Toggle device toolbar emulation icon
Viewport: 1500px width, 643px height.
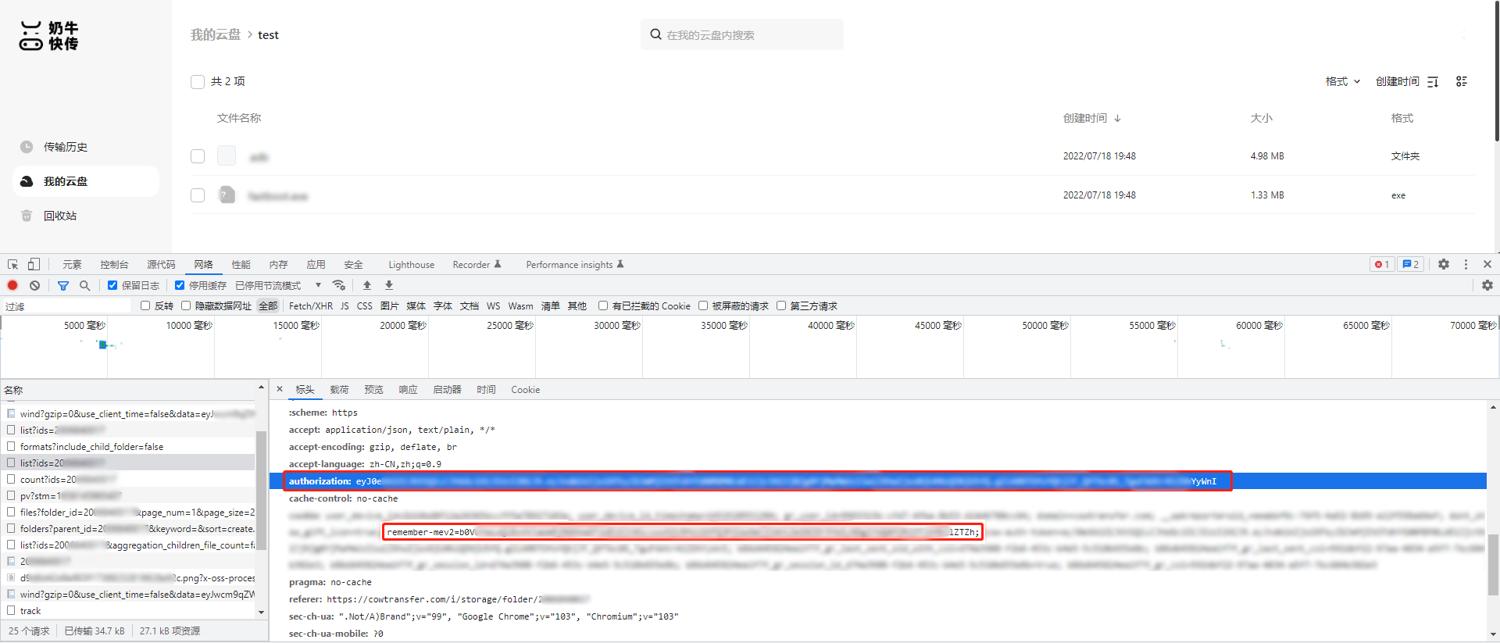point(34,265)
